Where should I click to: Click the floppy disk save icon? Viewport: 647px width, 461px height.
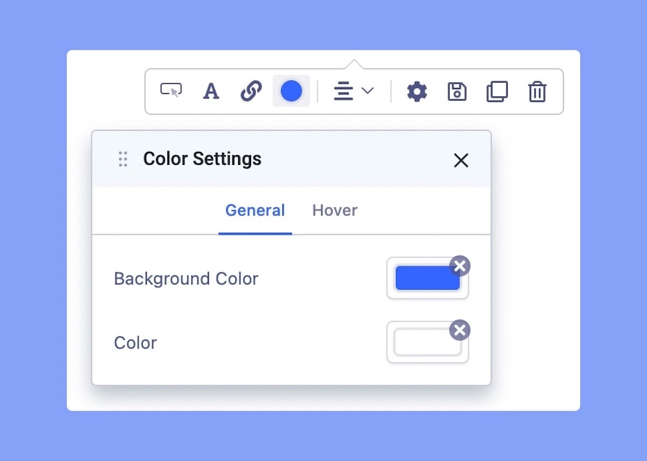(457, 91)
